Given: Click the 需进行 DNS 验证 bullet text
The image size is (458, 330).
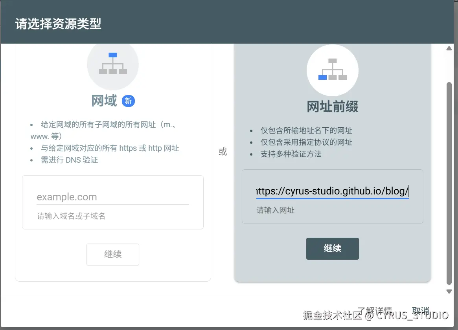Looking at the screenshot, I should (70, 160).
